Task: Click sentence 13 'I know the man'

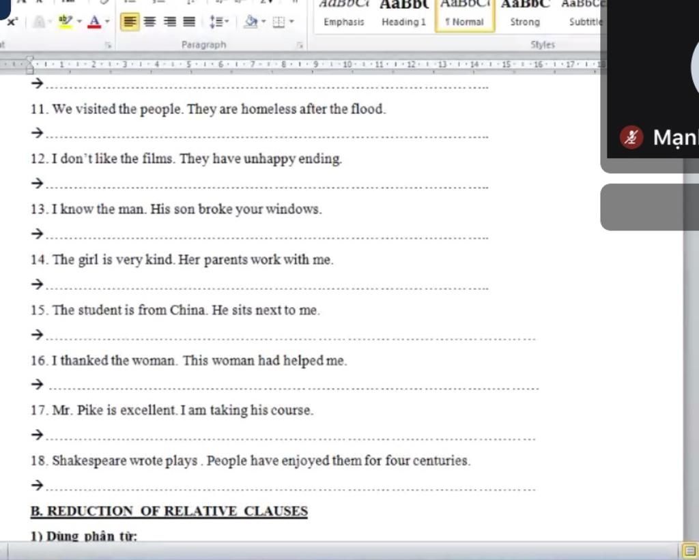Action: tap(176, 209)
